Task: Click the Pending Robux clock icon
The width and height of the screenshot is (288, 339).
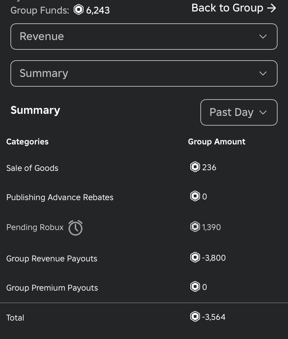Action: [x=75, y=228]
